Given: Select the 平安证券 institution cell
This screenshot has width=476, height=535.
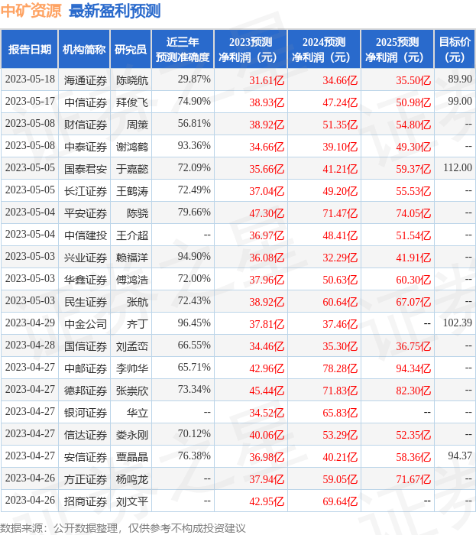Looking at the screenshot, I should pos(86,213).
